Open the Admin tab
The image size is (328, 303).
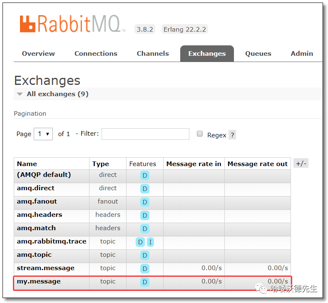pos(302,54)
